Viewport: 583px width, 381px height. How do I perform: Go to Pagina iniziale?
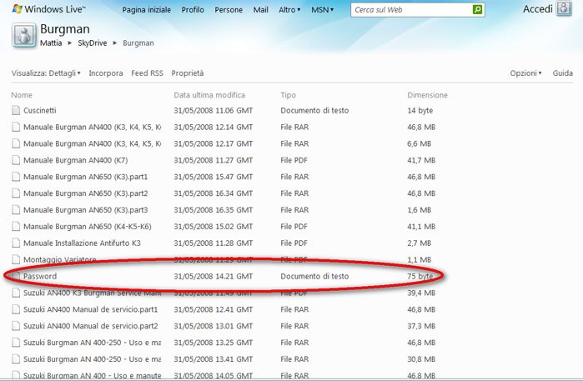[147, 10]
